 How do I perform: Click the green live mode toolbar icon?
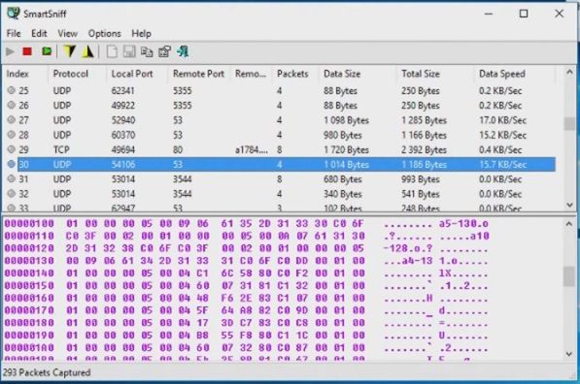click(47, 51)
